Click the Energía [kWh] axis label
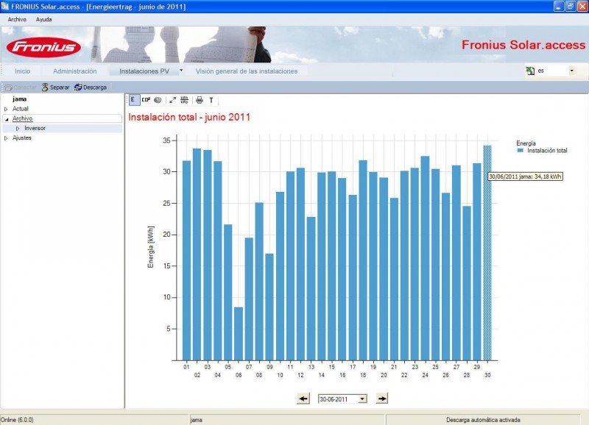Image resolution: width=589 pixels, height=425 pixels. click(151, 247)
